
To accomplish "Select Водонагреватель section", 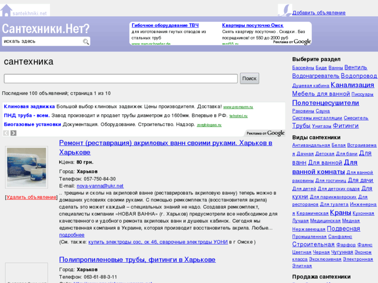I will click(316, 76).
